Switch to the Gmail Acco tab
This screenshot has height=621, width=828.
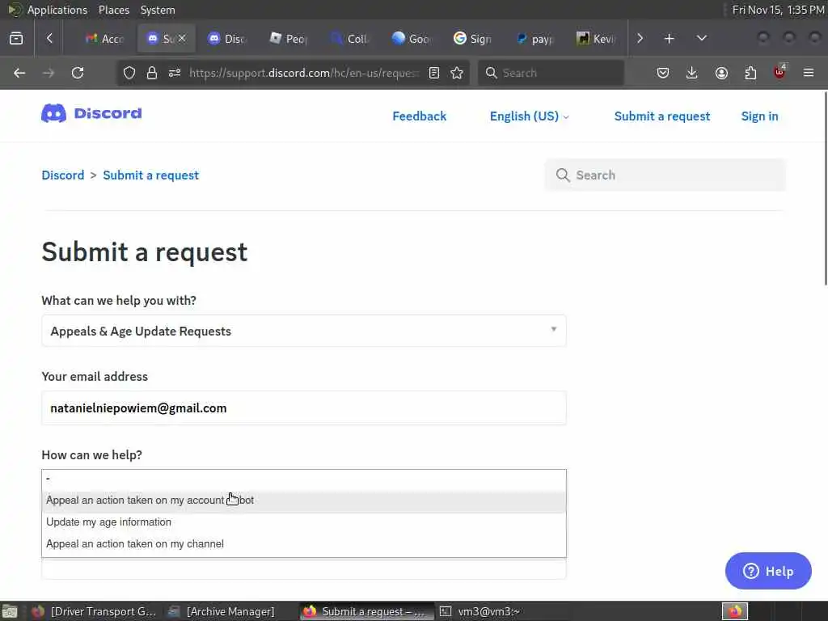[x=104, y=39]
